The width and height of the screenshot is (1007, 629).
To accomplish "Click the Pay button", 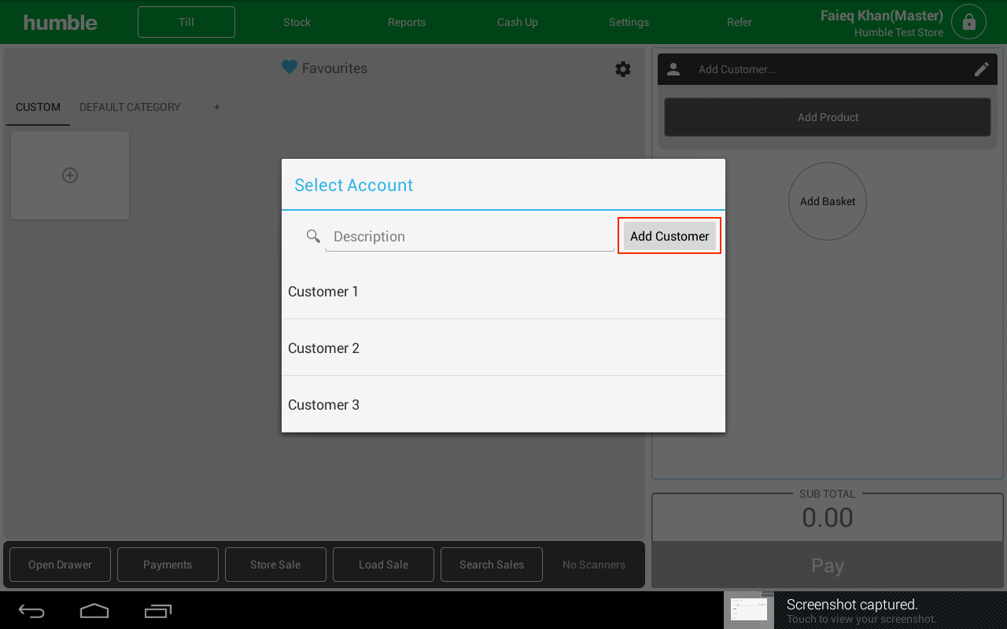I will [x=828, y=566].
